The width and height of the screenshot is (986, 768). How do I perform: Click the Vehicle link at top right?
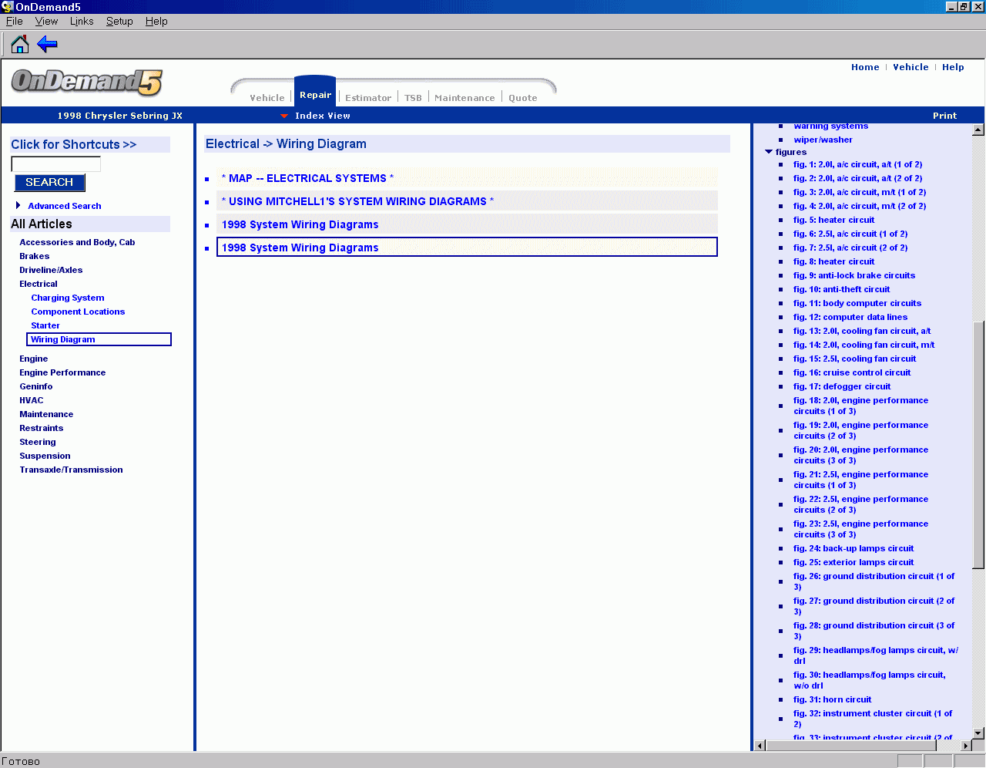coord(911,67)
